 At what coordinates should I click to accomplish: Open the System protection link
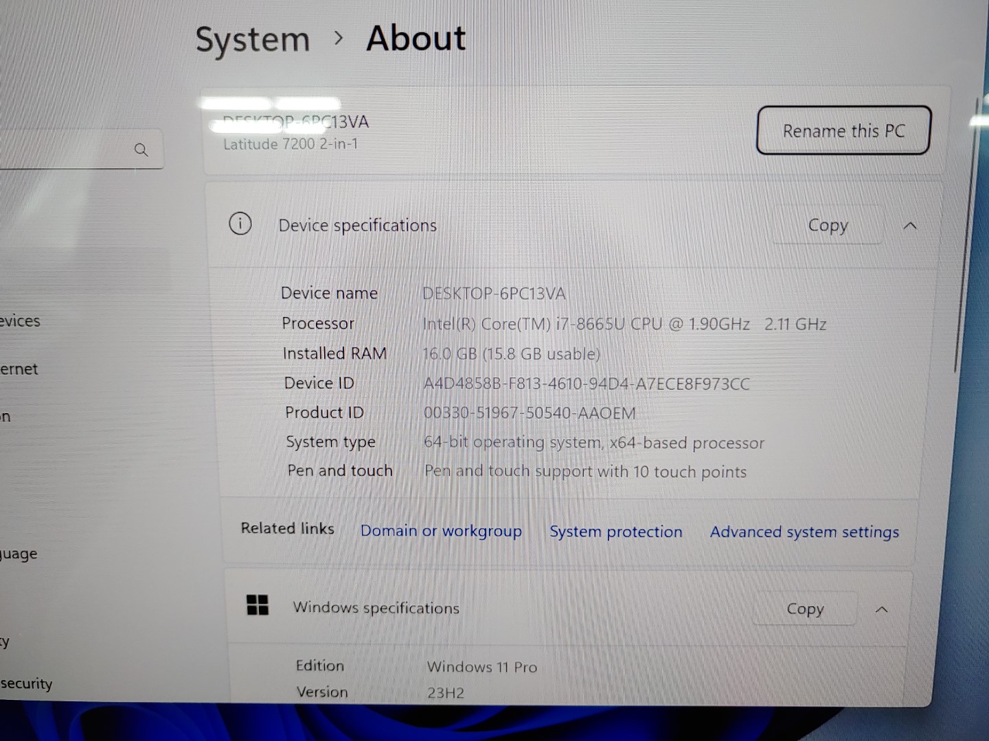(x=616, y=532)
